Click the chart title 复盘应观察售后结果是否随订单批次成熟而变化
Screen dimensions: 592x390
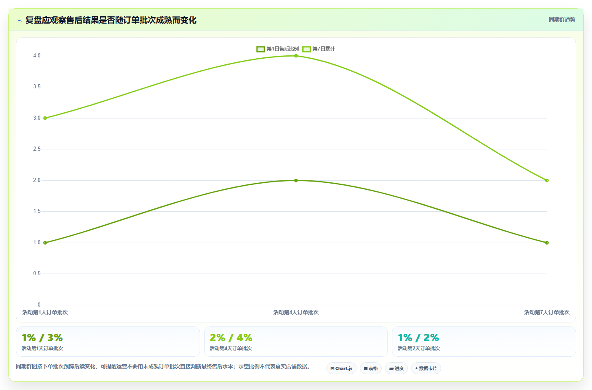(111, 20)
